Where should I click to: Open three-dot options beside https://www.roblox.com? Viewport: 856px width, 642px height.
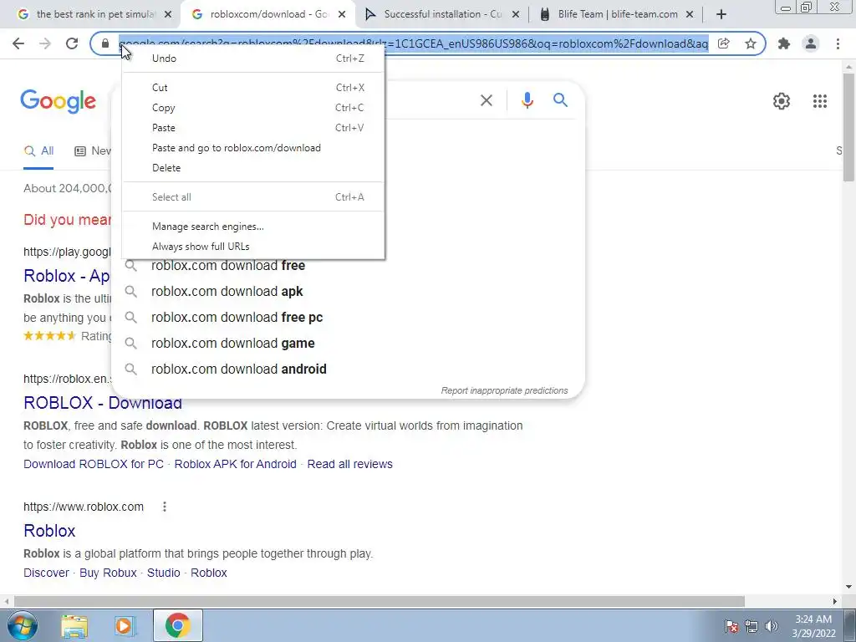(x=165, y=507)
